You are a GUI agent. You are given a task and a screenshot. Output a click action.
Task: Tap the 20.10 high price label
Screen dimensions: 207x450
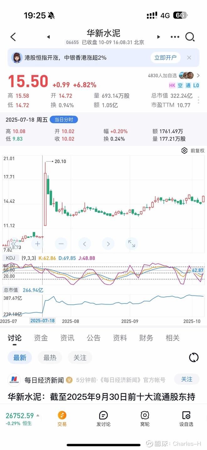click(x=60, y=161)
